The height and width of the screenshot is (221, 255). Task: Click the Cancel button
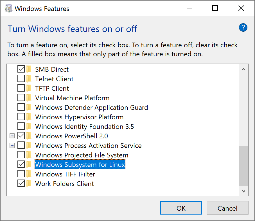click(227, 208)
